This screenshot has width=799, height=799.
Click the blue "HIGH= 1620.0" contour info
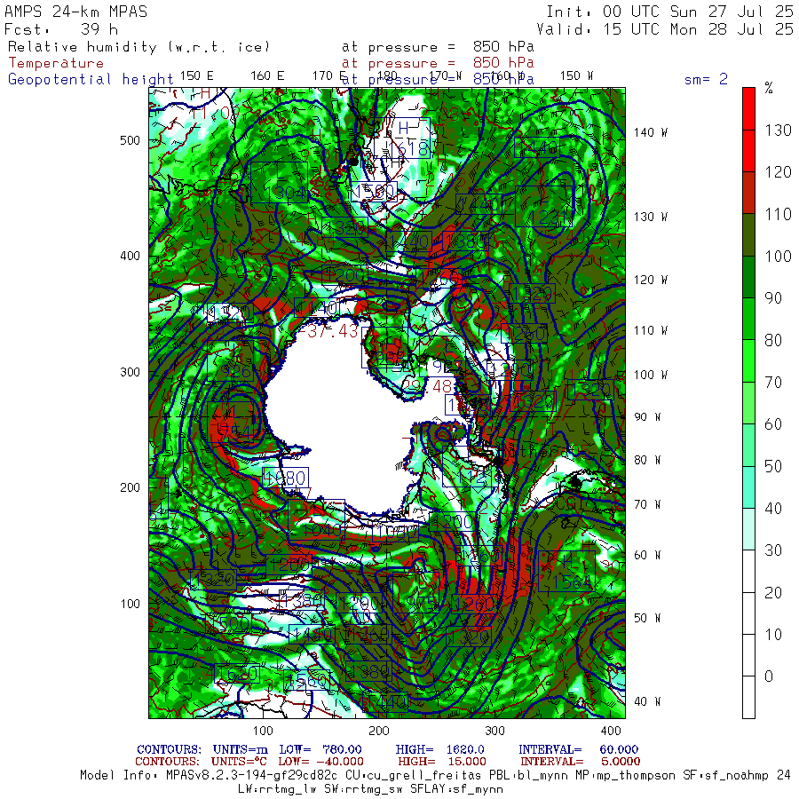pyautogui.click(x=439, y=749)
